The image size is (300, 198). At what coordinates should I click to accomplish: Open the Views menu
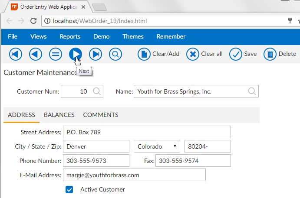click(x=39, y=36)
